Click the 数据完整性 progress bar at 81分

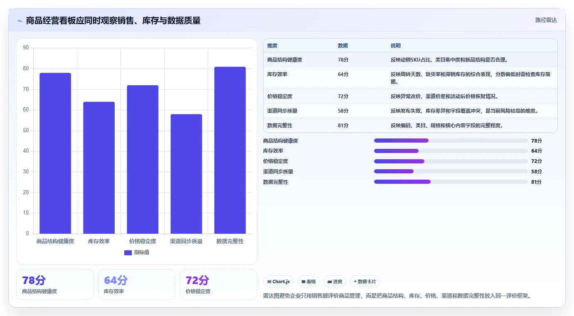[x=451, y=182]
